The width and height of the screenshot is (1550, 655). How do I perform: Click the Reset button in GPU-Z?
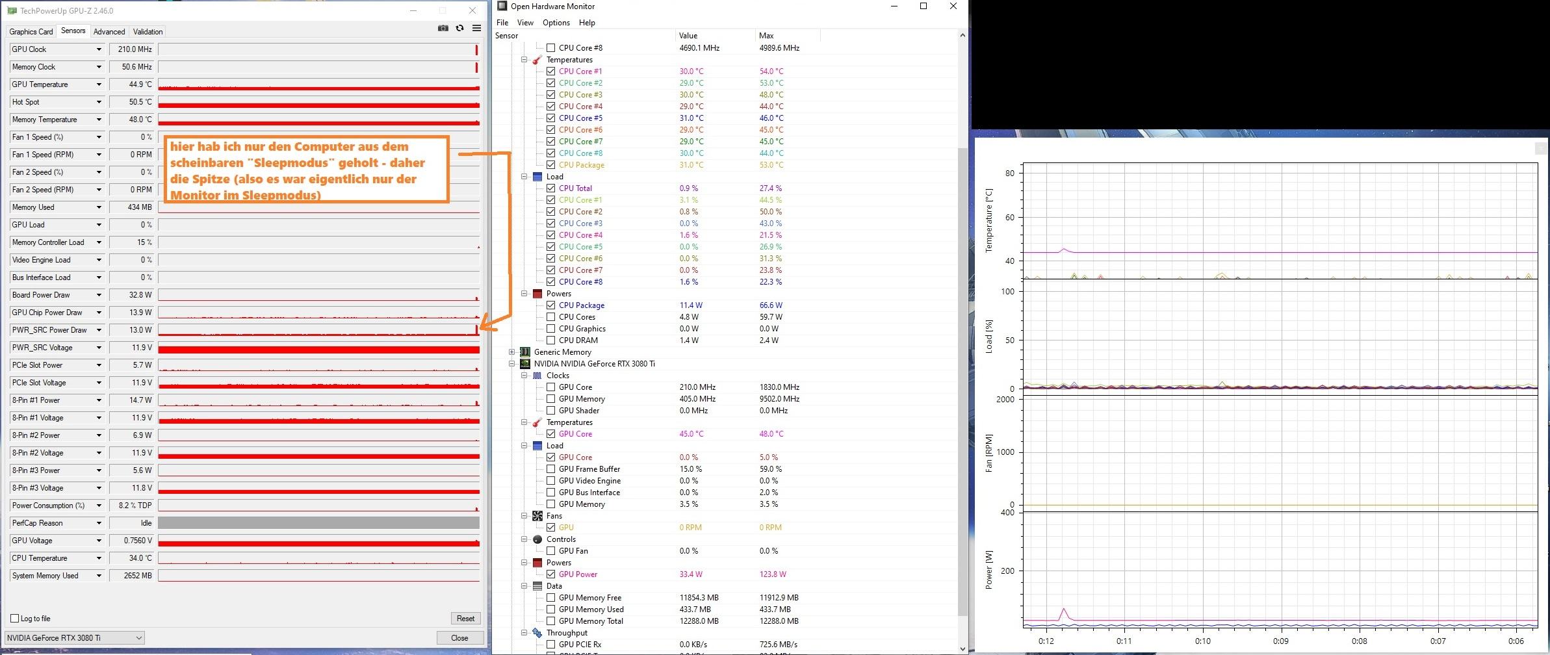pyautogui.click(x=466, y=619)
